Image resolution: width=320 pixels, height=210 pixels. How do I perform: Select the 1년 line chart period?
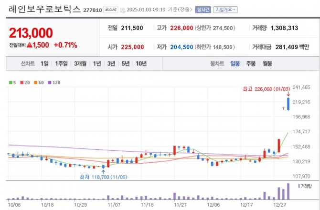(x=97, y=63)
